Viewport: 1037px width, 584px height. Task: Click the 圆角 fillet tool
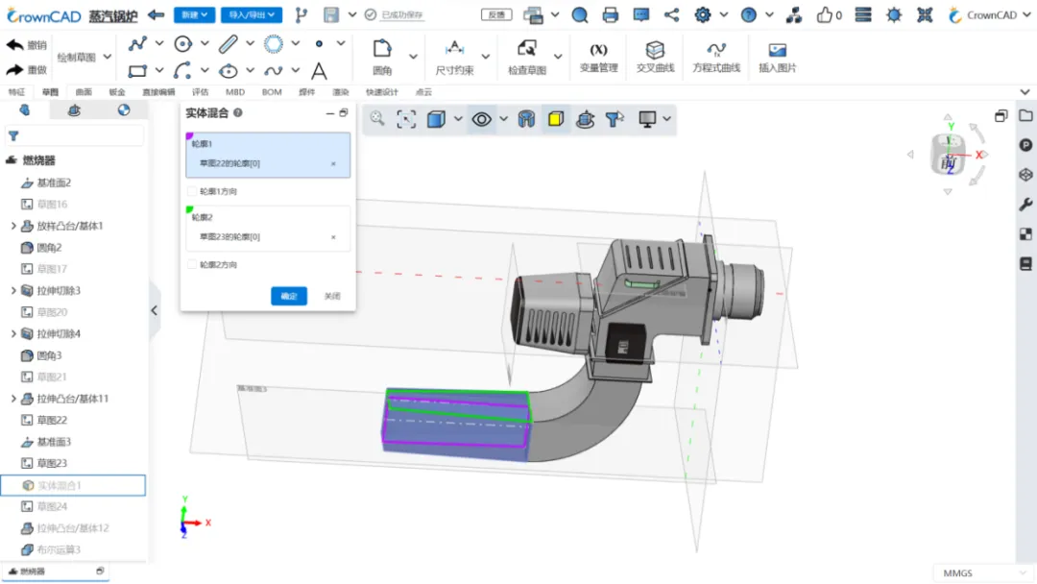pyautogui.click(x=382, y=57)
